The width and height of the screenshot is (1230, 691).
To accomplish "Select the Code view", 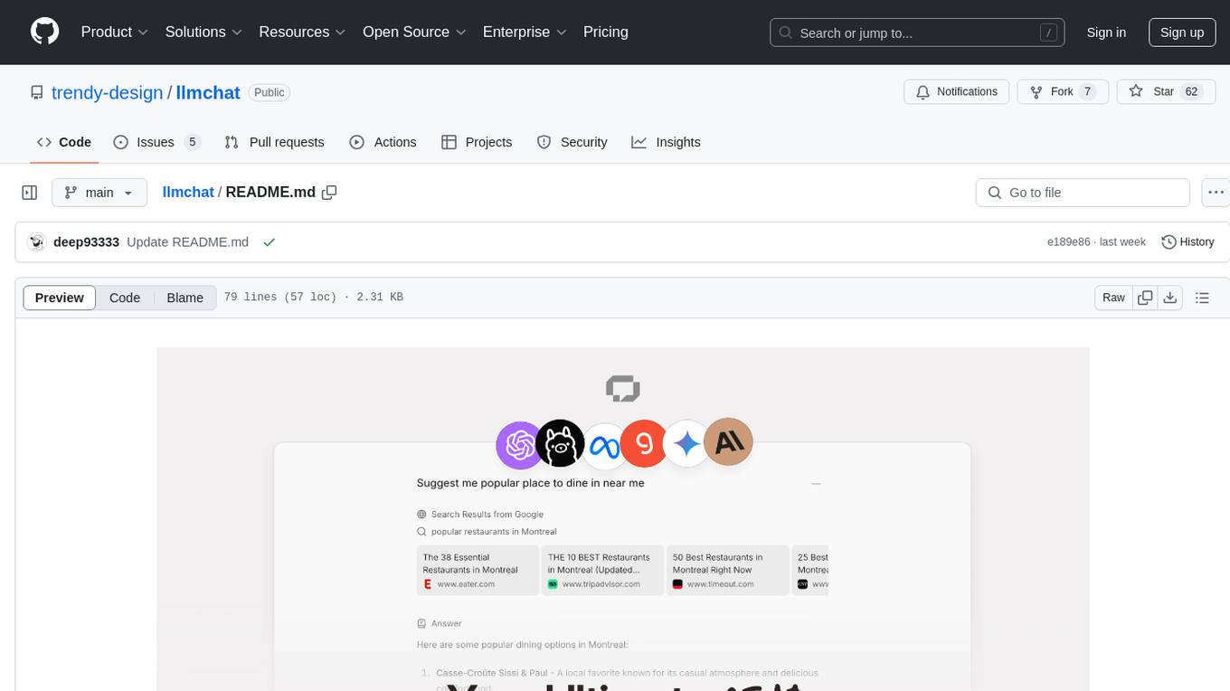I will pyautogui.click(x=125, y=298).
